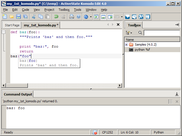This screenshot has width=182, height=136.
Task: Collapse the def baz code fold
Action: [4, 32]
